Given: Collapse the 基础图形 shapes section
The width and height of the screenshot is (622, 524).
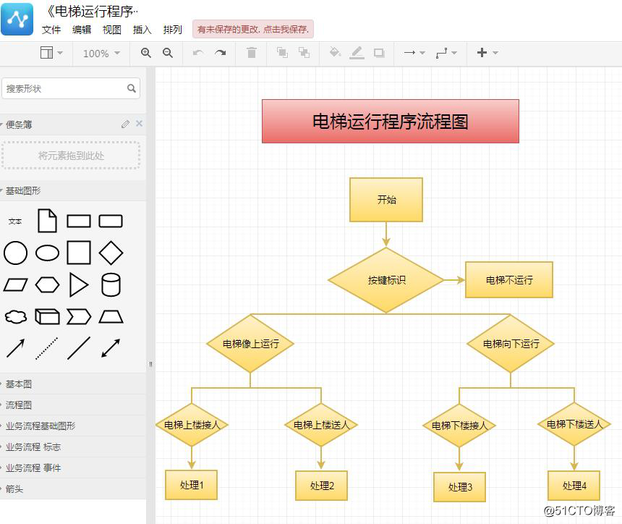Looking at the screenshot, I should click(22, 191).
